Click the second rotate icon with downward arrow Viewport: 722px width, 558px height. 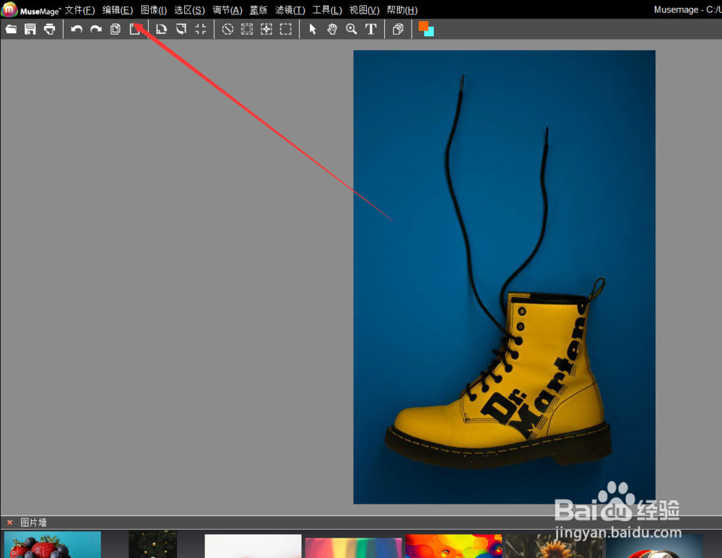pos(181,30)
